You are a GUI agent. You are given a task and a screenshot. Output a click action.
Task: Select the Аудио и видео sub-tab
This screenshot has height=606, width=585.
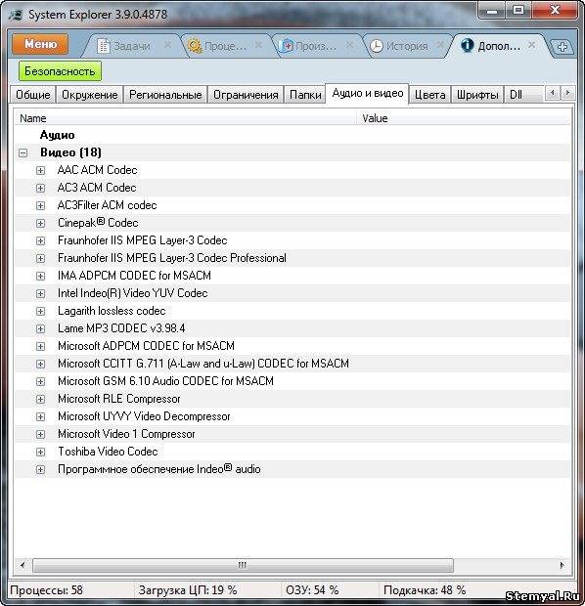368,93
